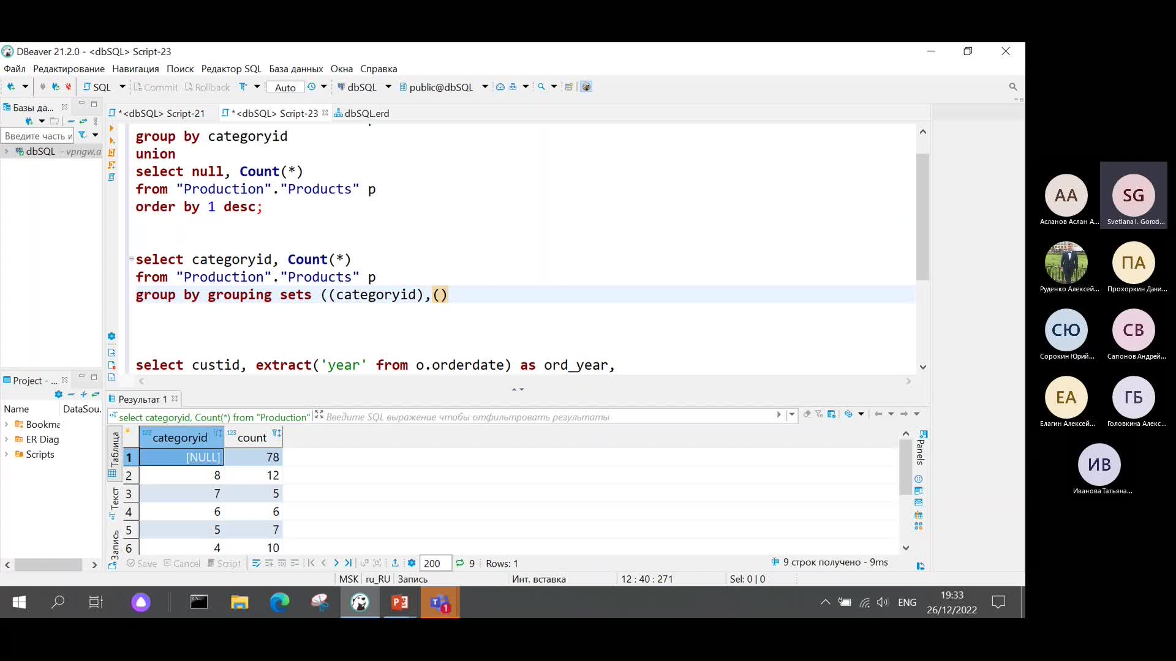
Task: Open the Файл menu
Action: [x=15, y=69]
